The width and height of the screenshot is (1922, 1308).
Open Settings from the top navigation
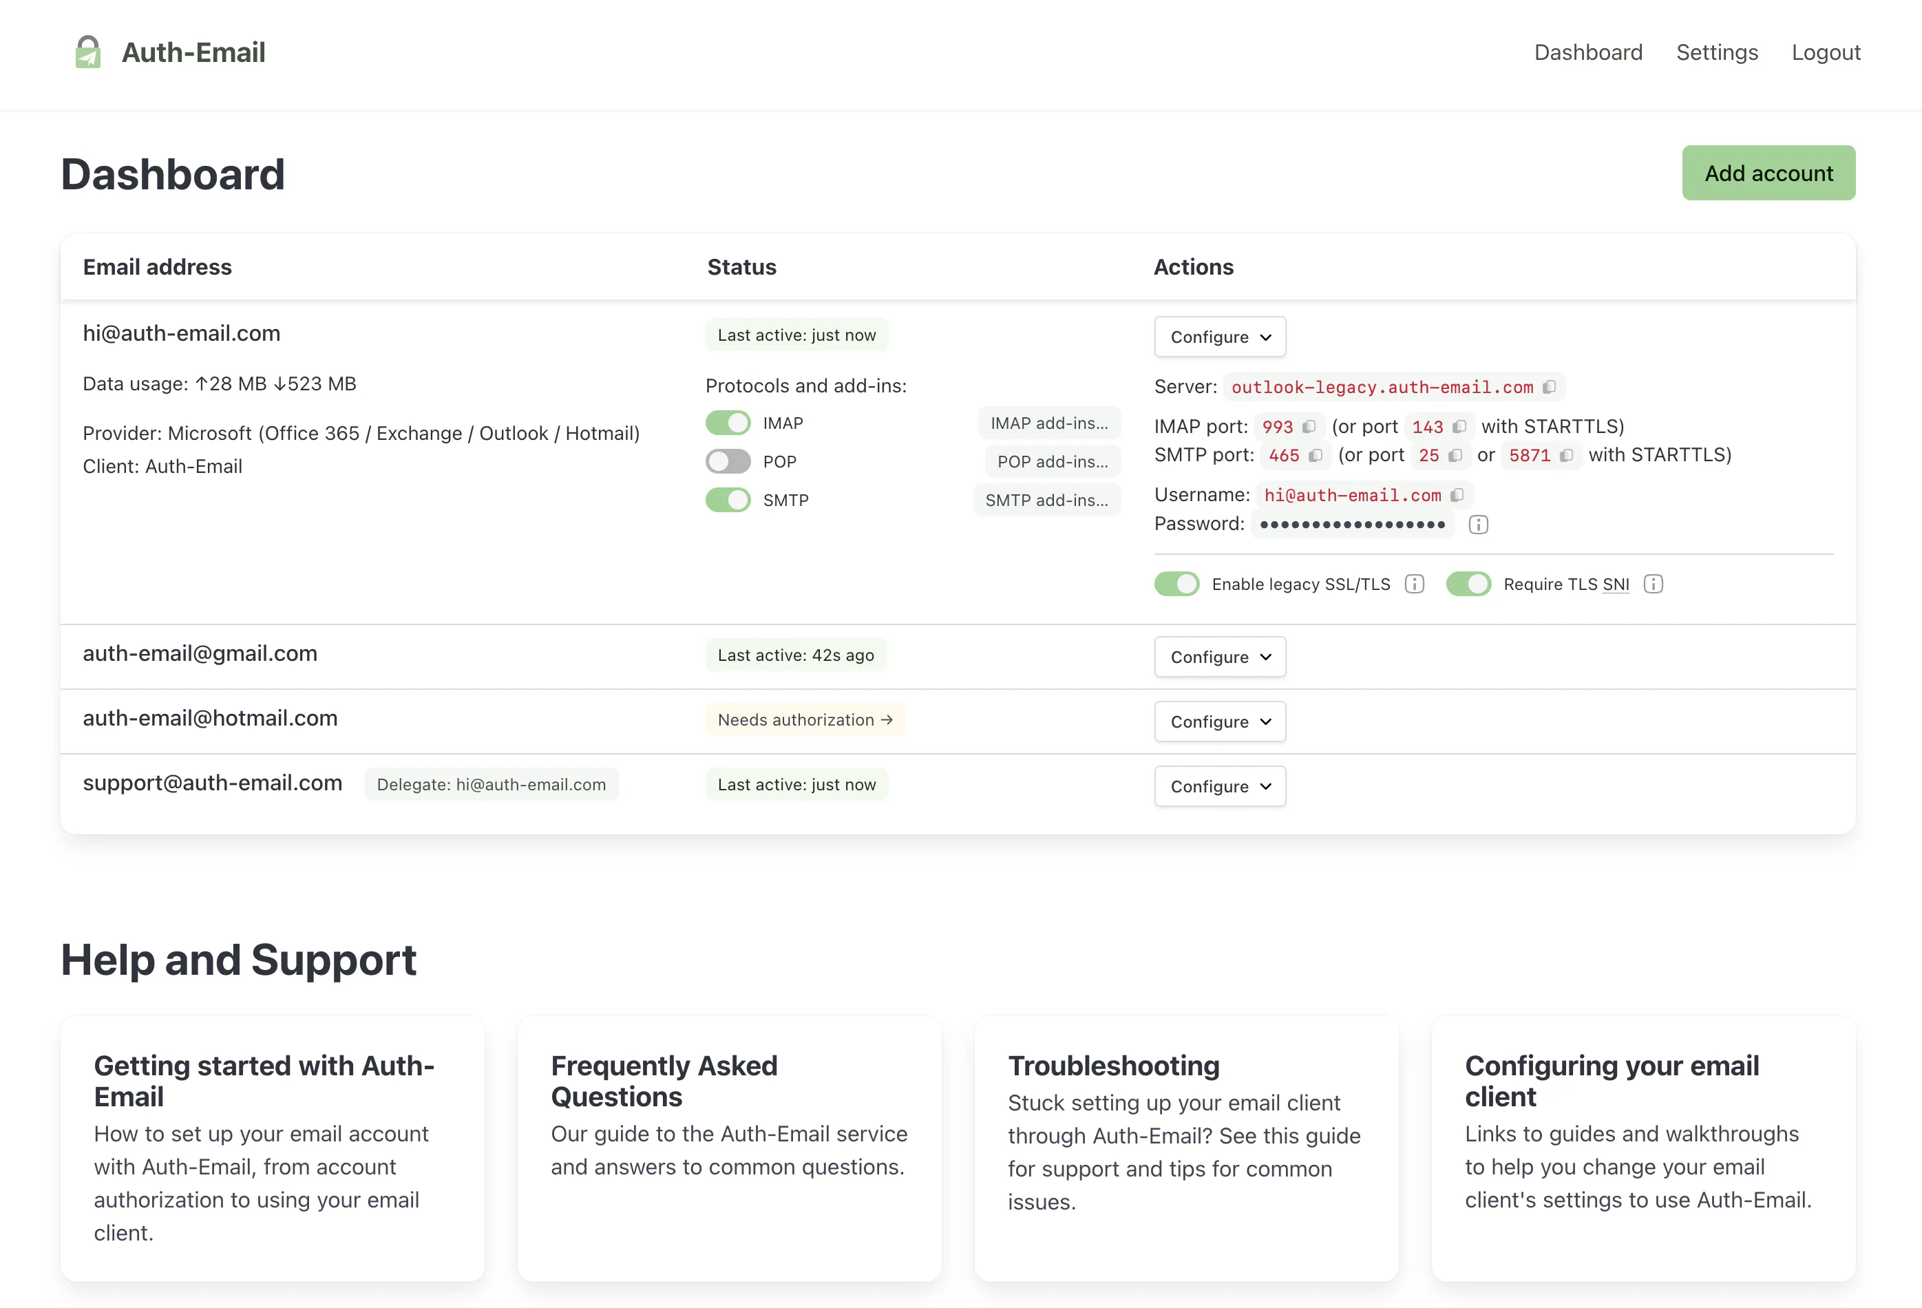tap(1717, 52)
